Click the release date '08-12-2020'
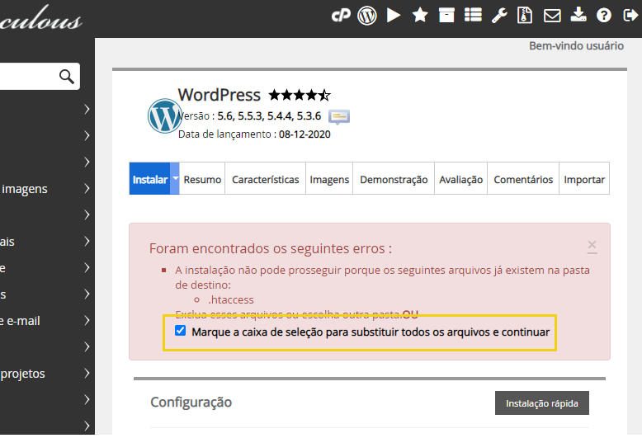 [304, 134]
